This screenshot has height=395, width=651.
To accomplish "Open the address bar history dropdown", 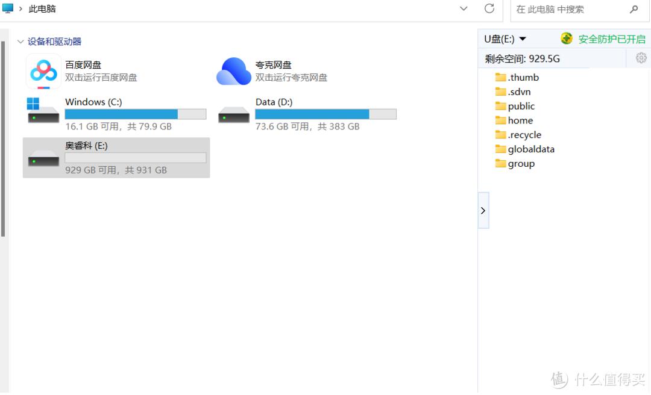I will pos(464,8).
